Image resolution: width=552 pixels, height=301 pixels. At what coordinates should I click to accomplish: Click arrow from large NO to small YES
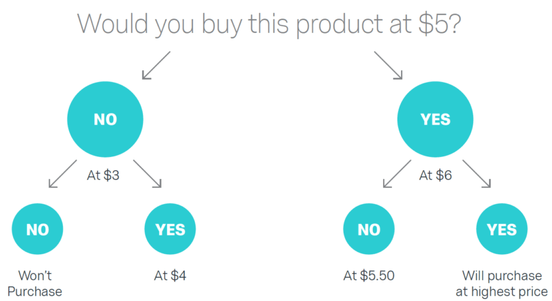tap(147, 174)
